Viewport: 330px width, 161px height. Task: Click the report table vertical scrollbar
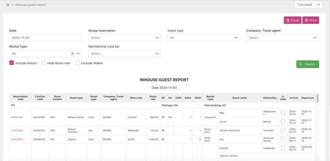click(318, 98)
